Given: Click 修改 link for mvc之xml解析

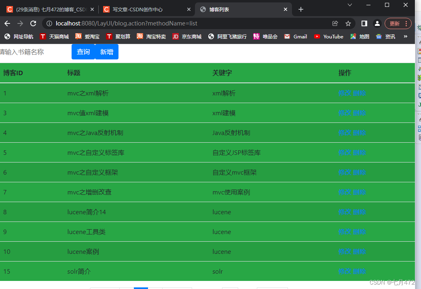Looking at the screenshot, I should click(x=344, y=93).
